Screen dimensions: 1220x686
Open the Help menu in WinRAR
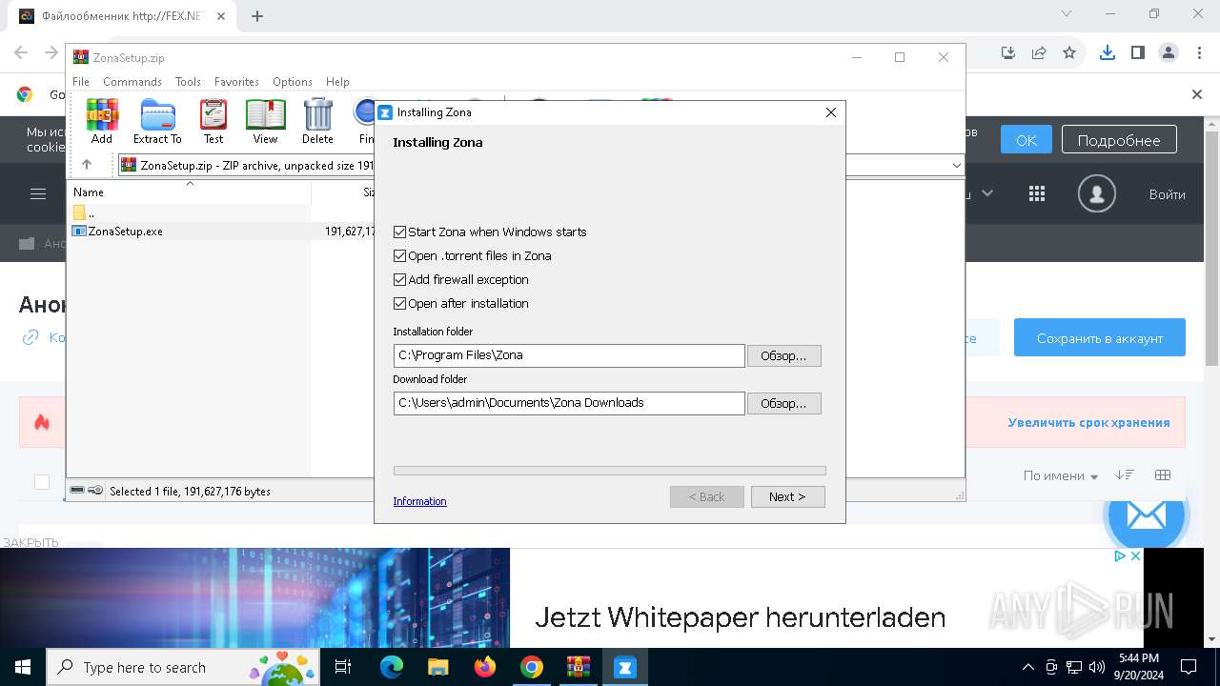pos(337,82)
